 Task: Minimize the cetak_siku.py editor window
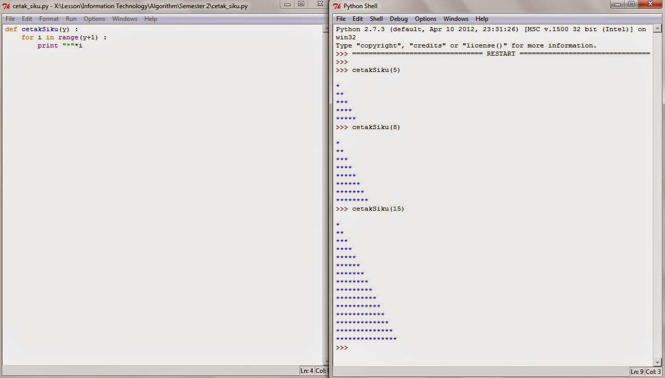286,4
